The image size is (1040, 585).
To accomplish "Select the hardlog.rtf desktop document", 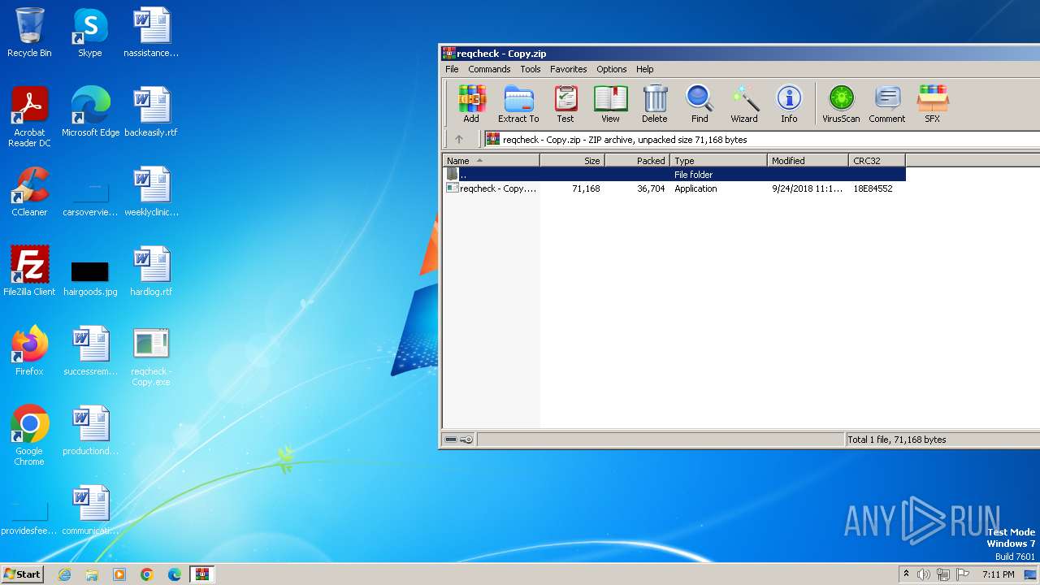I will click(x=151, y=271).
